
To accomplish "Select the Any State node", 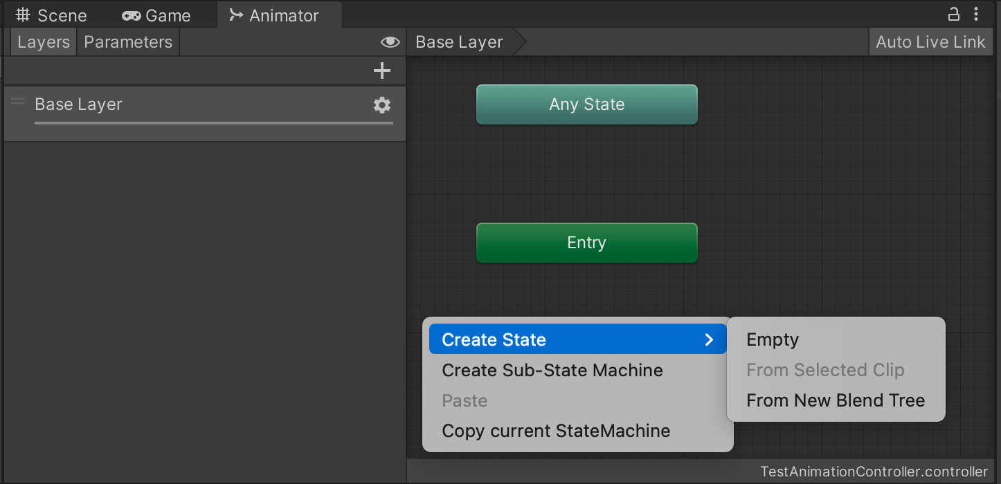I will click(x=586, y=104).
